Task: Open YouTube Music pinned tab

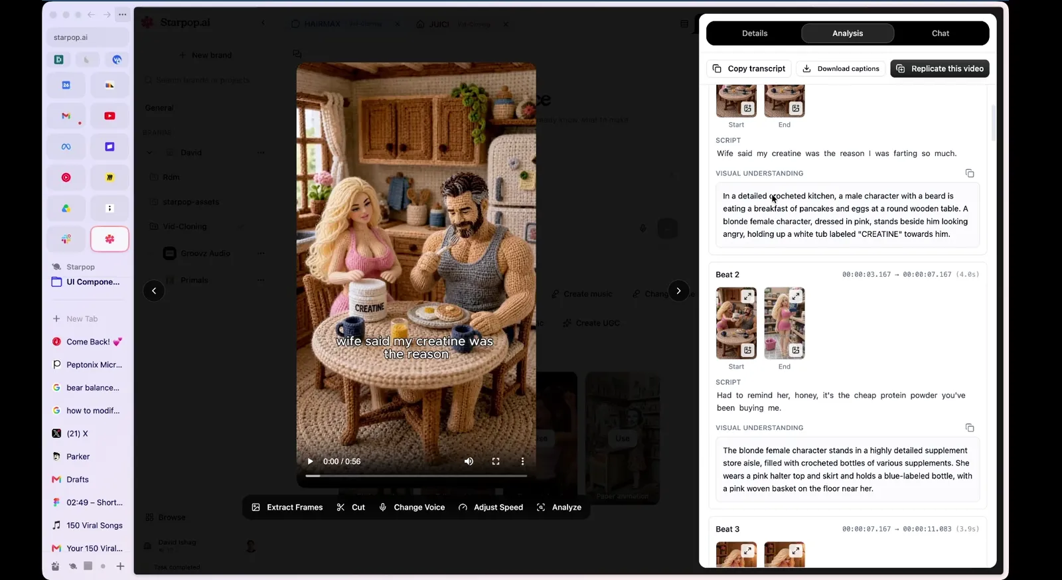Action: pyautogui.click(x=66, y=177)
